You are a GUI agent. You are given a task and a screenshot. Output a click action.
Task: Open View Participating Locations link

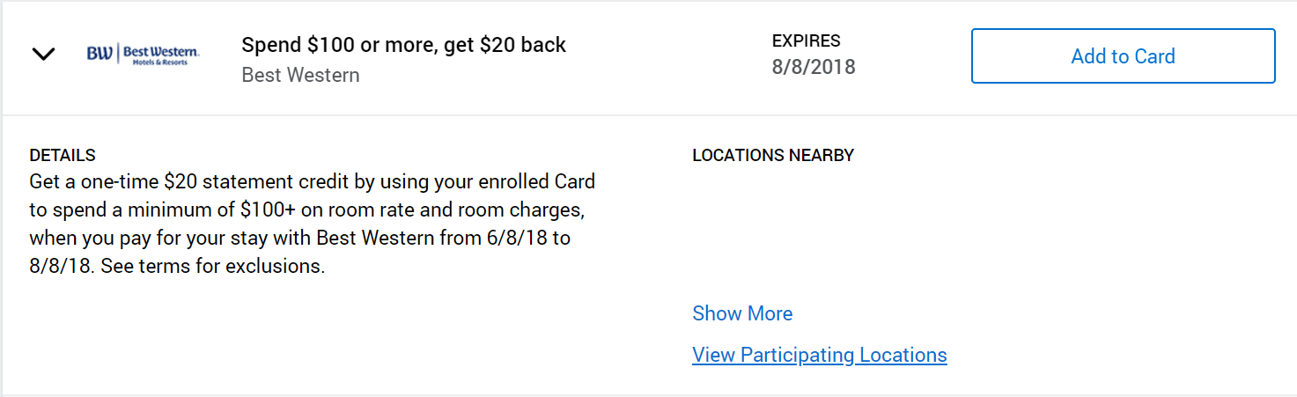tap(820, 355)
